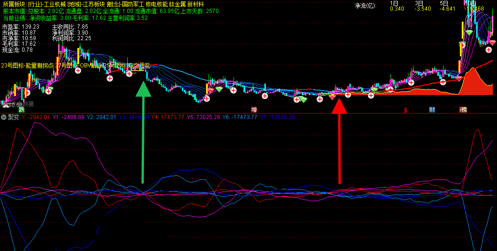The image size is (497, 251).
Task: Click indicator value Y2: 2942.01
Action: [x=102, y=117]
